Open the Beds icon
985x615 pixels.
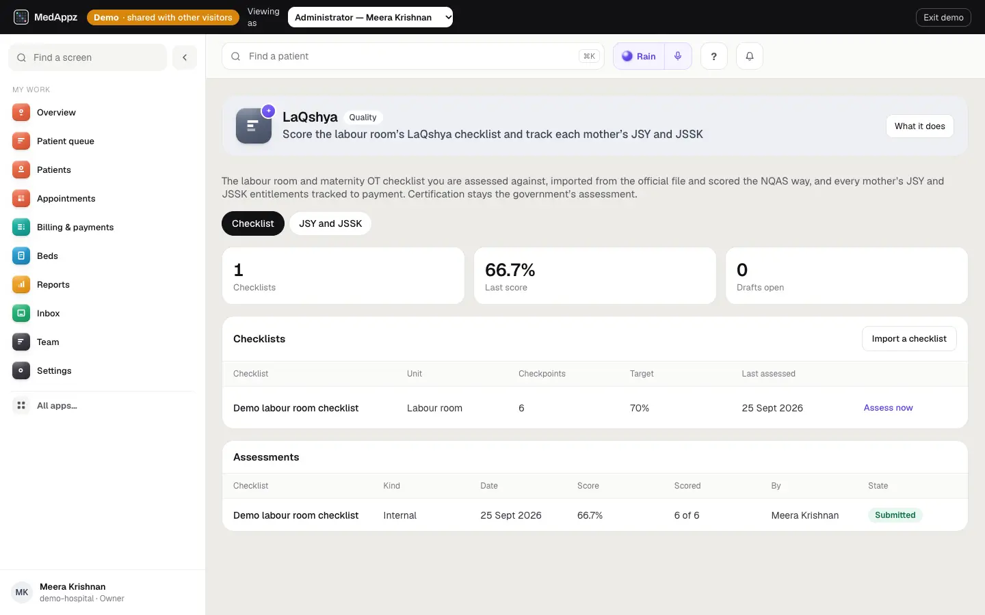21,256
